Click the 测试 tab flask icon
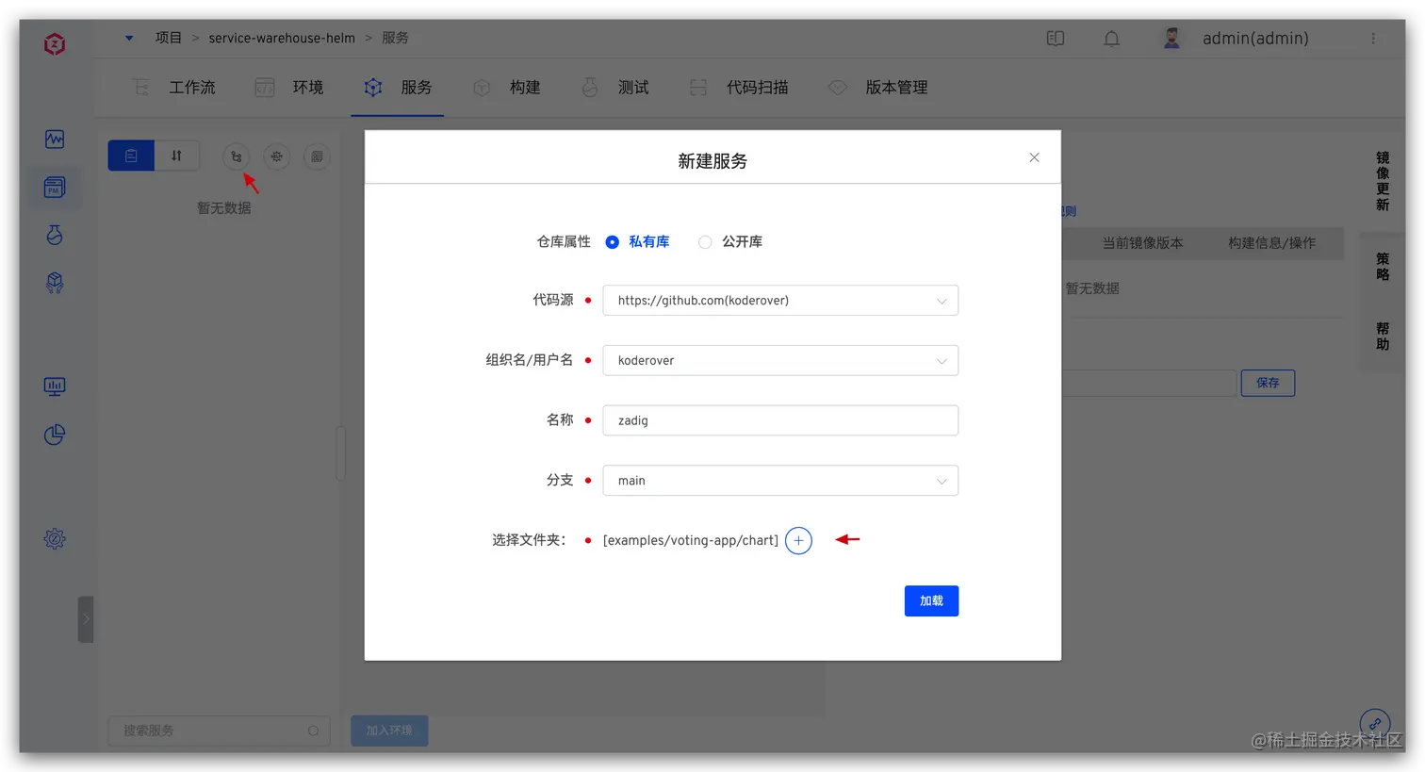 [590, 88]
